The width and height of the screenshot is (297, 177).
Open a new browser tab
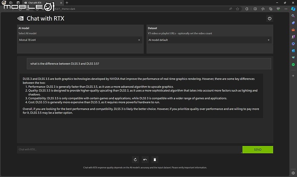tap(67, 3)
